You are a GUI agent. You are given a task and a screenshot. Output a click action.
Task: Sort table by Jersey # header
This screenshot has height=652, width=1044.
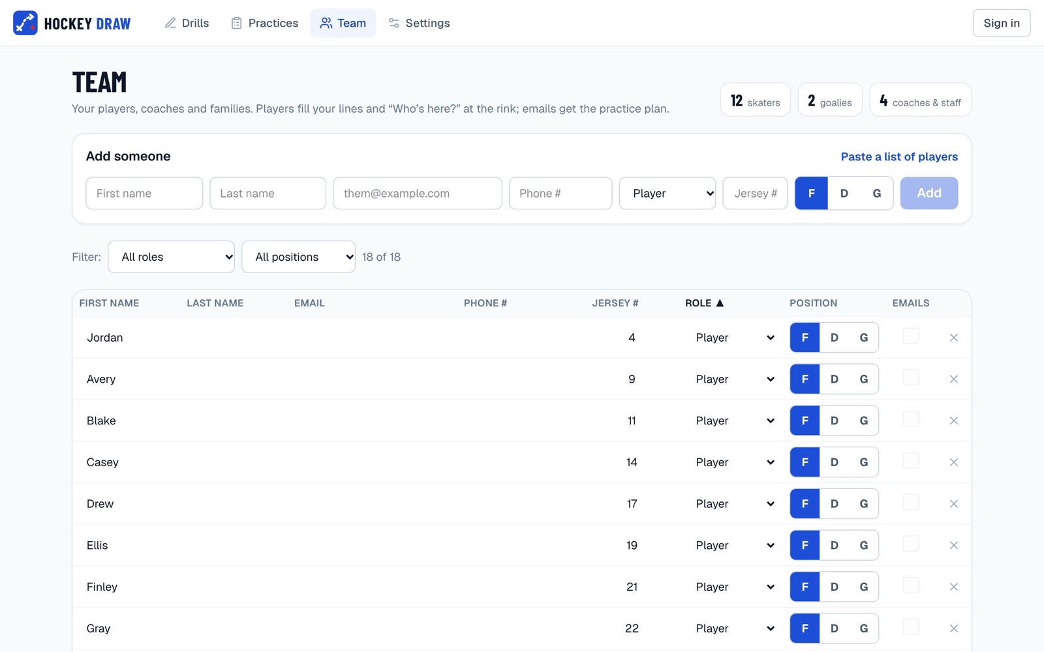point(615,303)
